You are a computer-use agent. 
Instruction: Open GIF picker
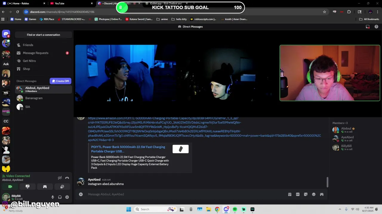click(298, 194)
